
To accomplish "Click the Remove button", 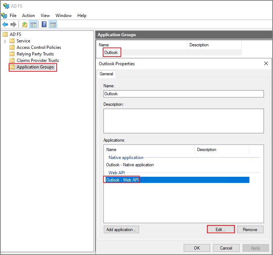I will [250, 230].
